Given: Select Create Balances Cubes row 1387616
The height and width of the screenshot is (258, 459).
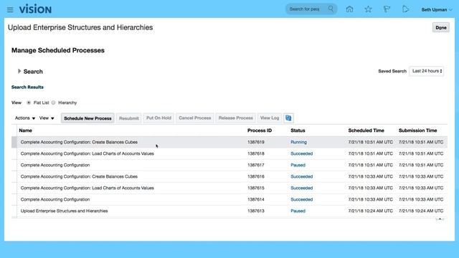Looking at the screenshot, I should [x=229, y=176].
